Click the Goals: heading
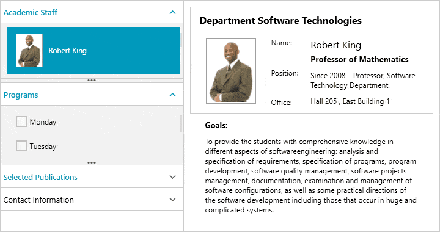The image size is (440, 232). click(x=216, y=125)
